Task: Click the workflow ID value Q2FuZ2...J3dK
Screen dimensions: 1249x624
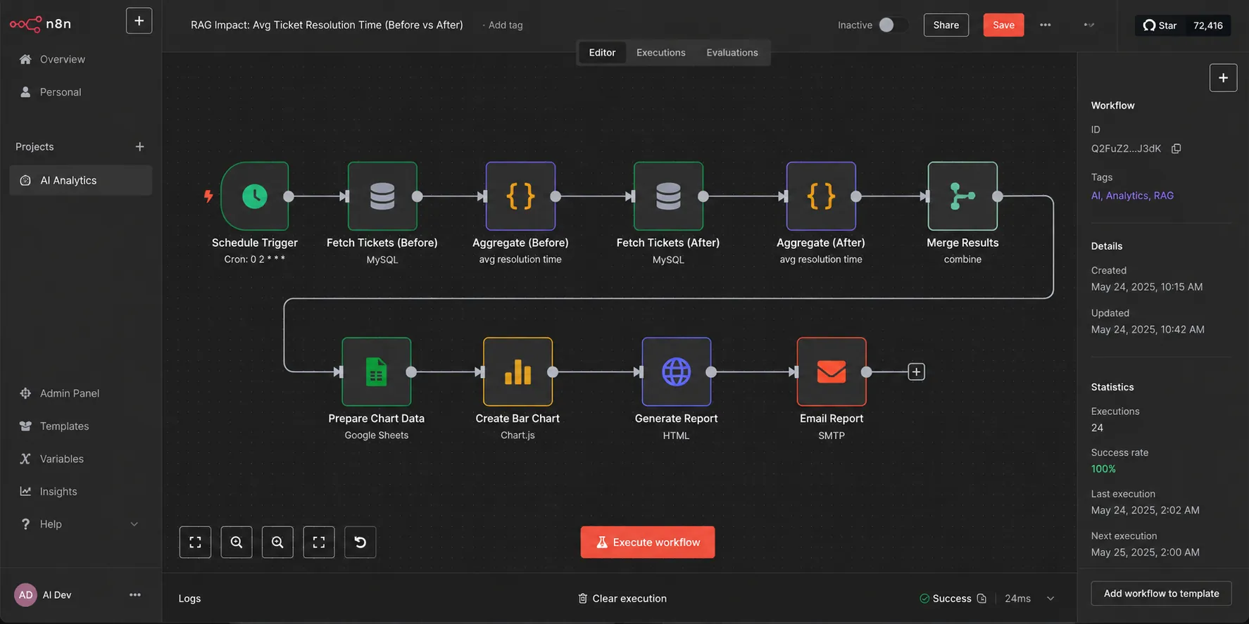Action: (1126, 148)
